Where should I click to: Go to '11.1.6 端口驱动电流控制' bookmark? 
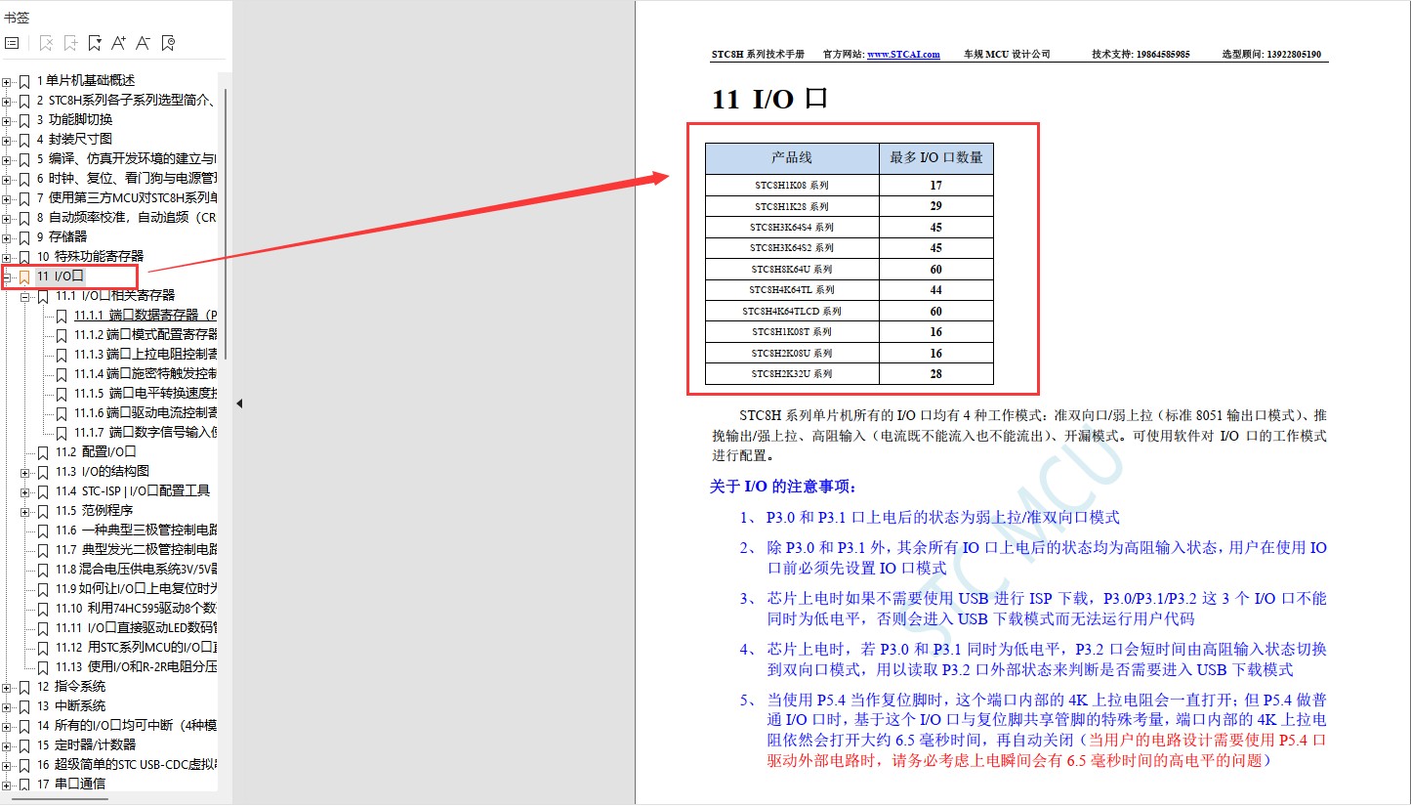145,413
